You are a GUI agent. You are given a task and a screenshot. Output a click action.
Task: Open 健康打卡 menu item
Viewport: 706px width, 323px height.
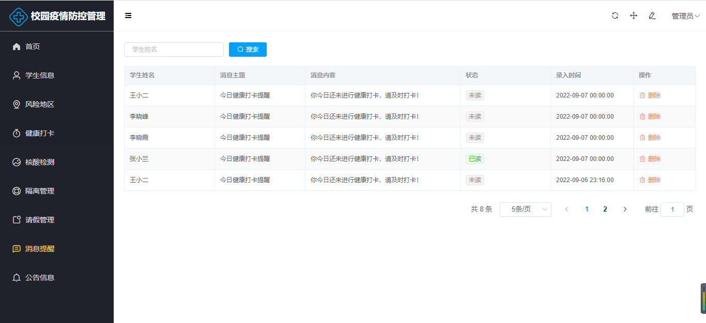point(39,133)
